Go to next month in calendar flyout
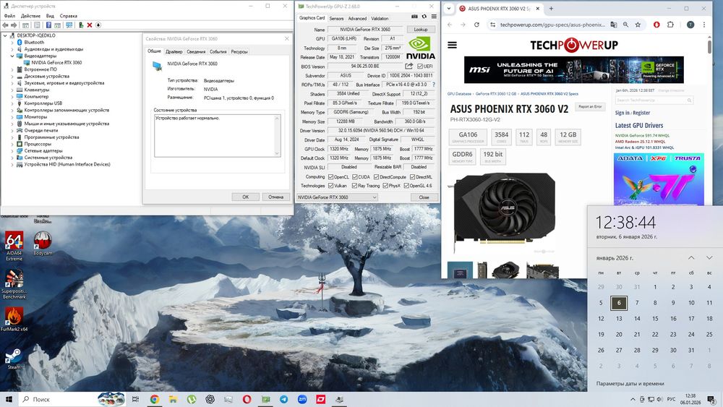The height and width of the screenshot is (407, 723). pyautogui.click(x=709, y=257)
